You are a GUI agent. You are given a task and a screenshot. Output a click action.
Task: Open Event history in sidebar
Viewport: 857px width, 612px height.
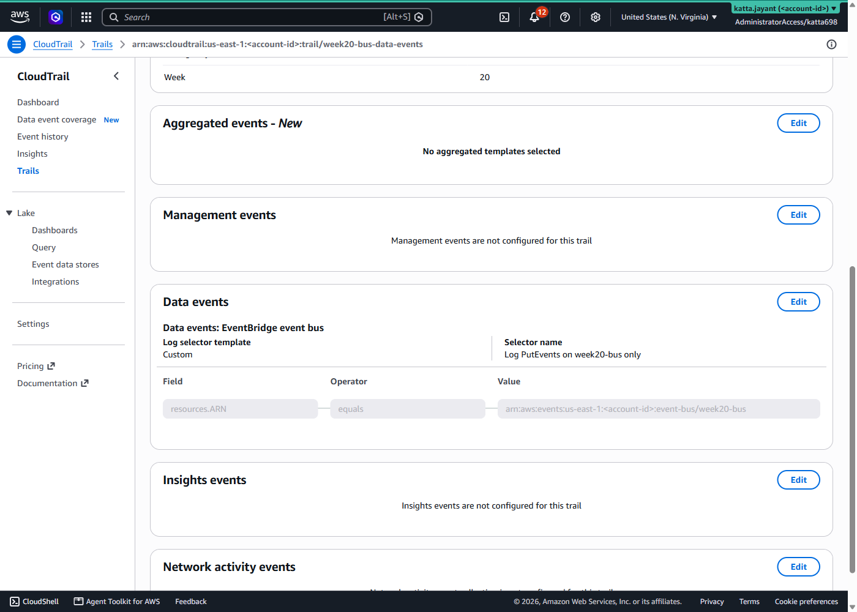(43, 136)
